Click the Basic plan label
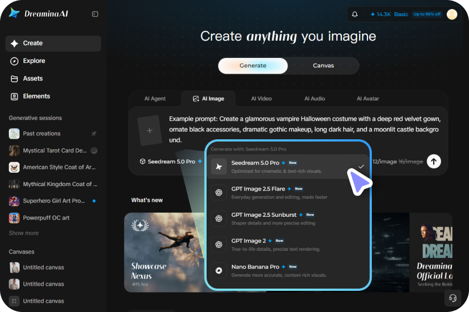The height and width of the screenshot is (312, 469). tap(401, 14)
